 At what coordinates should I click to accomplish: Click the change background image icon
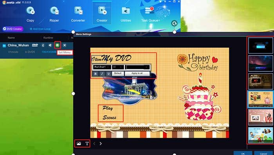coord(79,144)
